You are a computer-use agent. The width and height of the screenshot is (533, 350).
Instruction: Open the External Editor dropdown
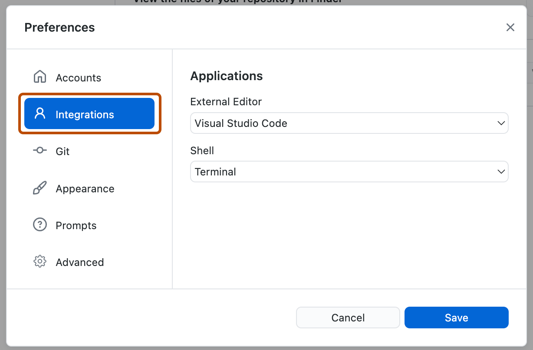349,123
